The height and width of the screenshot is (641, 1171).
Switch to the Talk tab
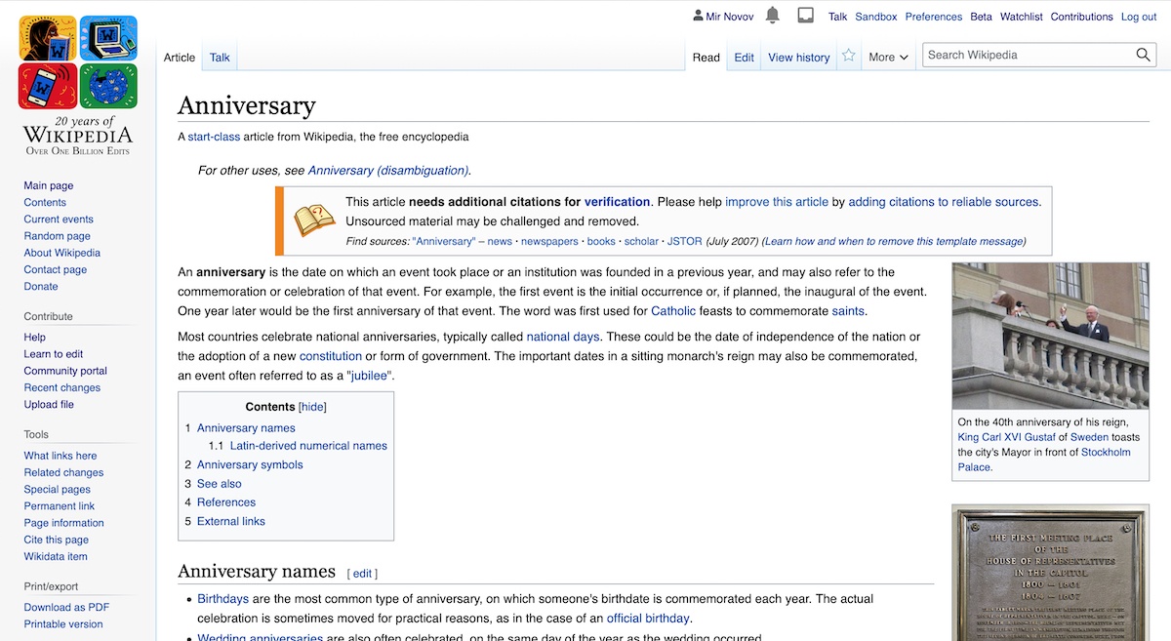[x=219, y=57]
